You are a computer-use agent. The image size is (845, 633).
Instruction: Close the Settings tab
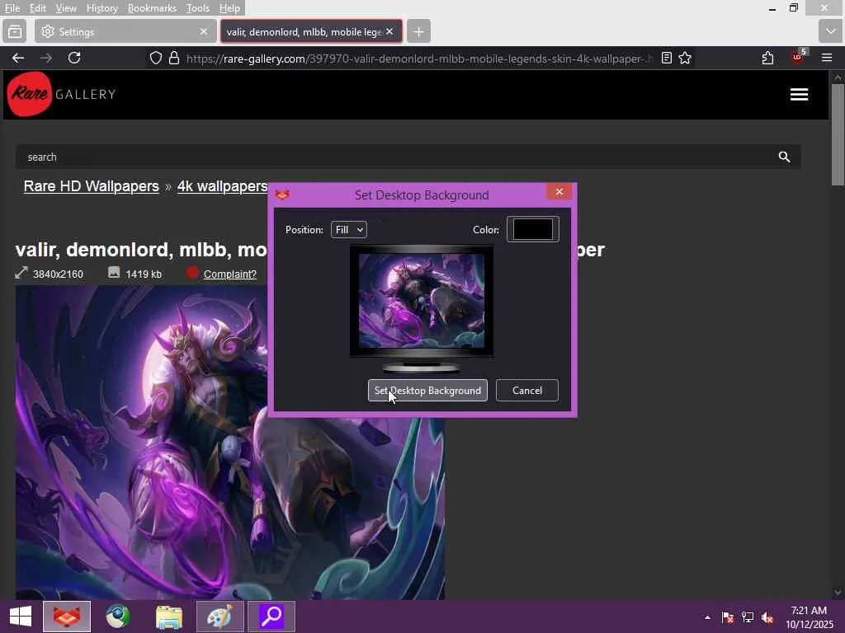coord(204,32)
